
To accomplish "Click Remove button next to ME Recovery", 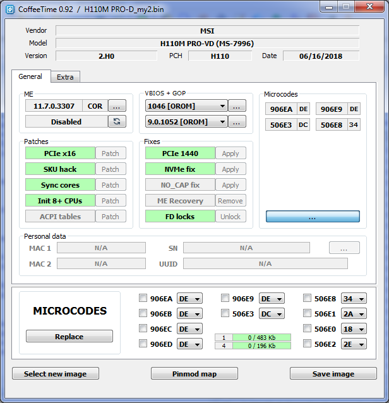I will point(230,200).
